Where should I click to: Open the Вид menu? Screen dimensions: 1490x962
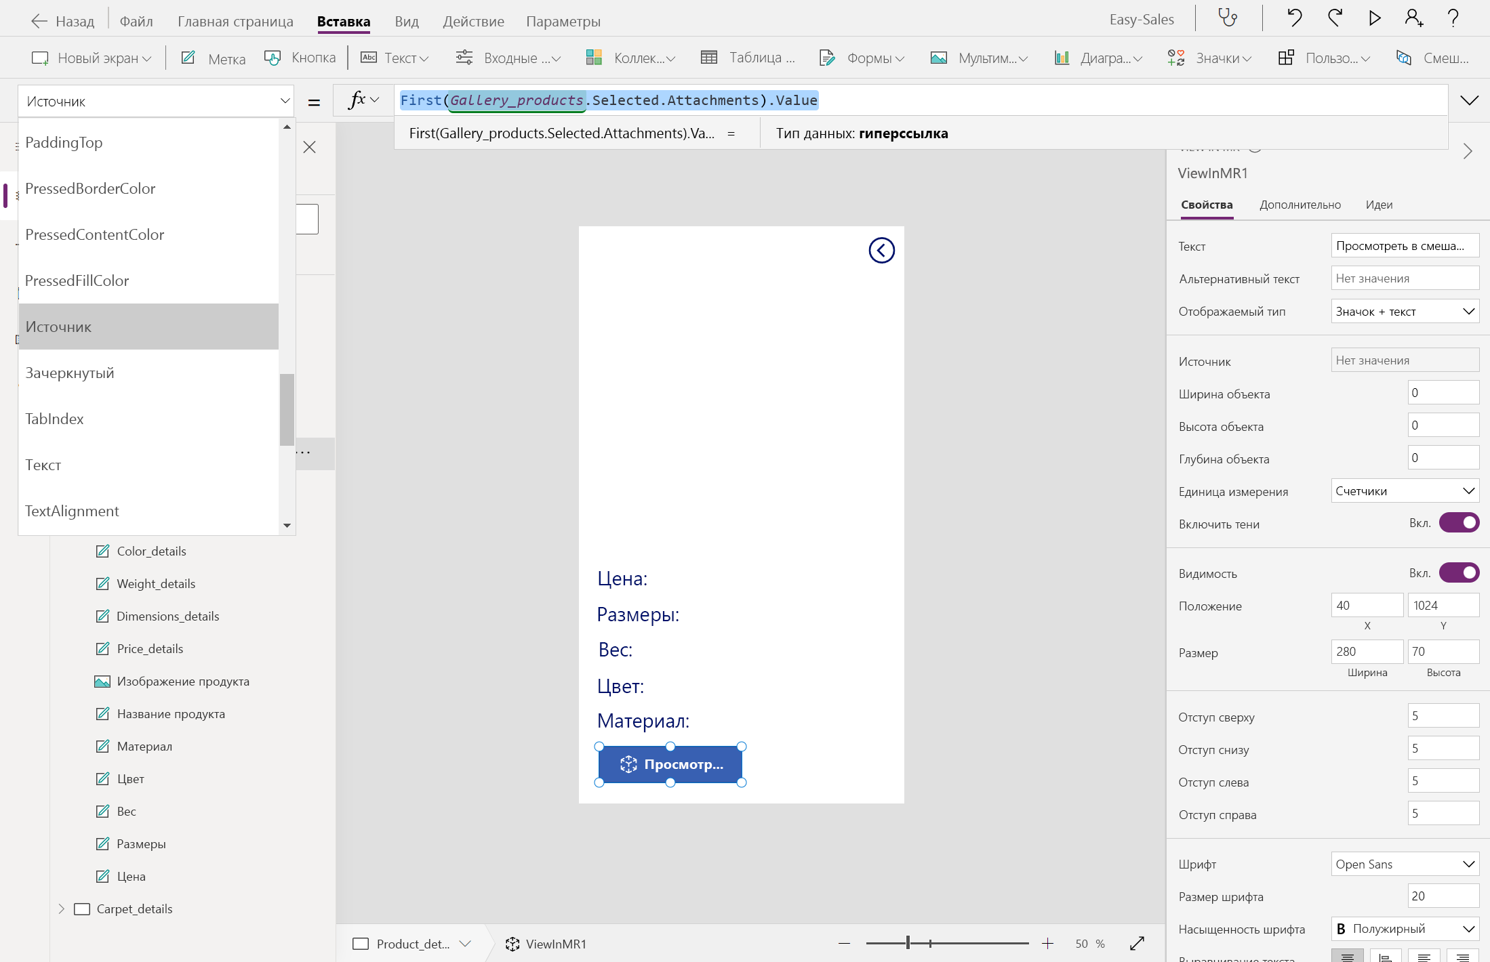[x=406, y=21]
